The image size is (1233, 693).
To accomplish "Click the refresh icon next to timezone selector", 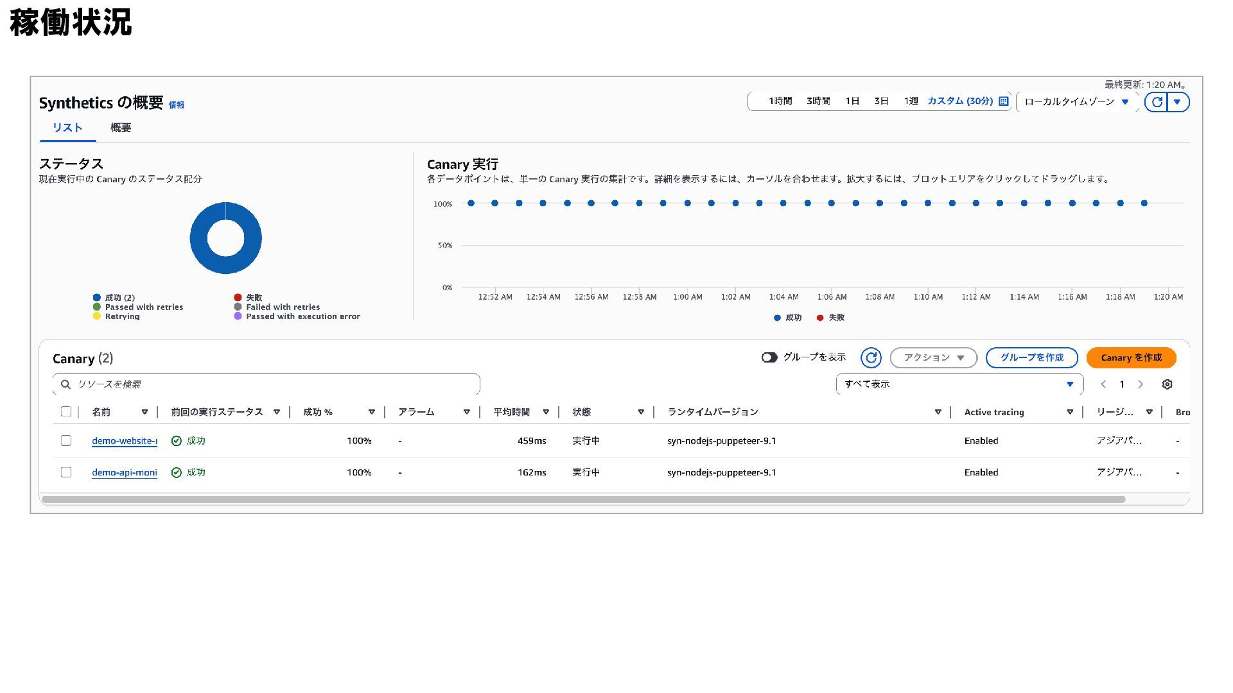I will click(x=1157, y=102).
